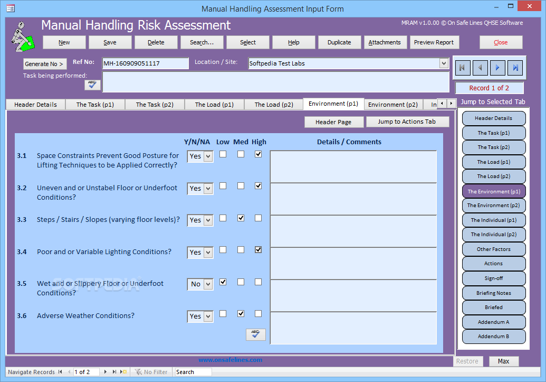
Task: Uncheck High for 3.2 Uneven Floor
Action: tap(258, 186)
